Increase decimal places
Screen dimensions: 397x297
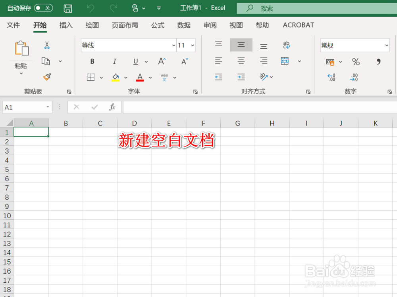pyautogui.click(x=331, y=76)
